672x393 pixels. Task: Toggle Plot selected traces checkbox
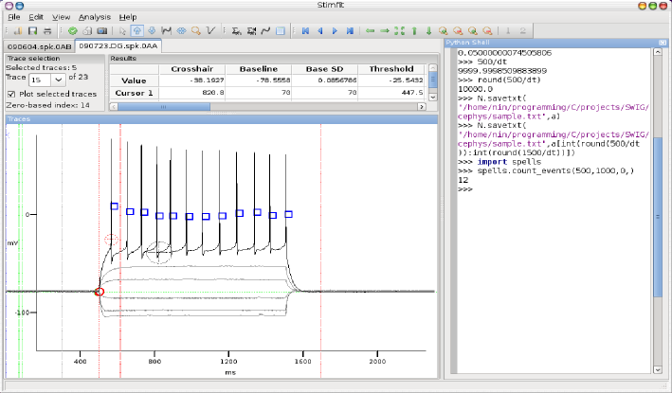pyautogui.click(x=11, y=94)
